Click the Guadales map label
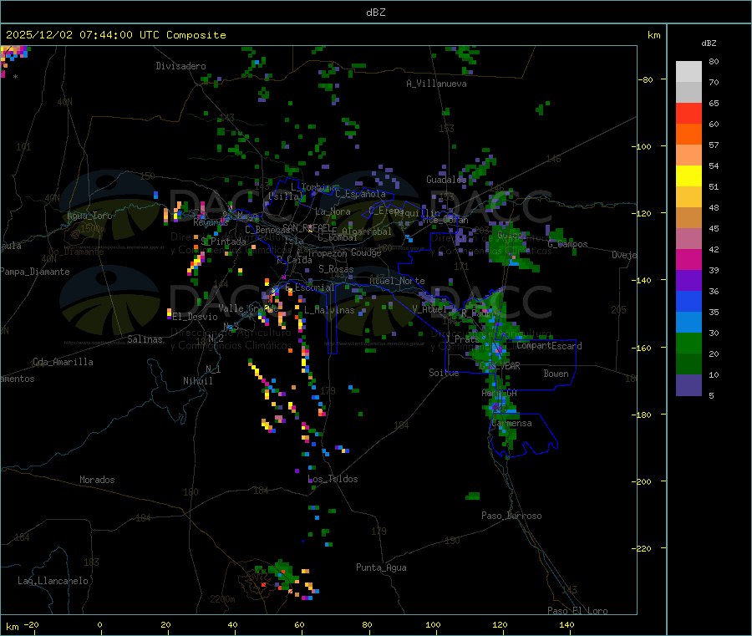 [x=446, y=180]
